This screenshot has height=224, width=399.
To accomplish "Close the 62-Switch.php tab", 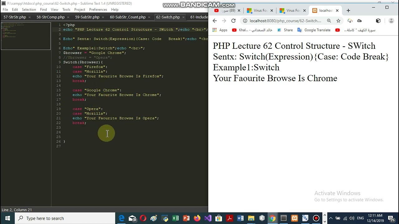I will click(184, 17).
